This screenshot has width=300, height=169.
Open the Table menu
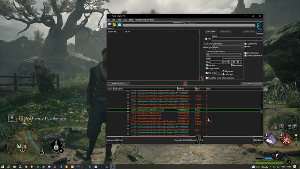119,20
